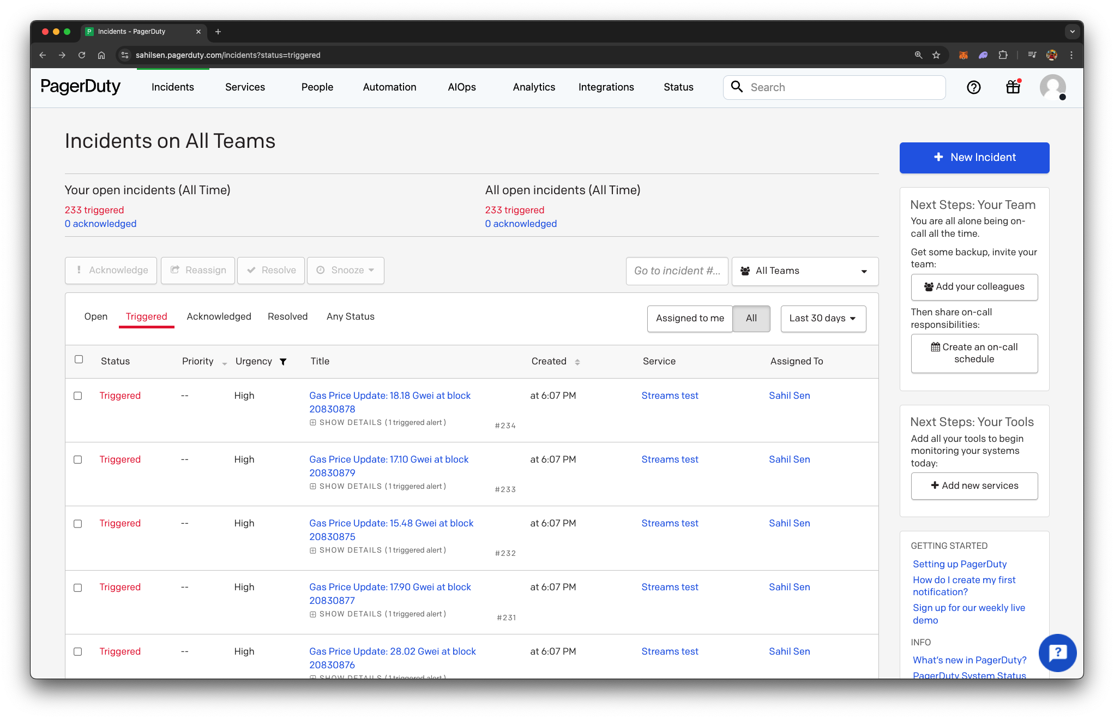1114x719 pixels.
Task: Expand show details for incident #231
Action: click(x=377, y=614)
